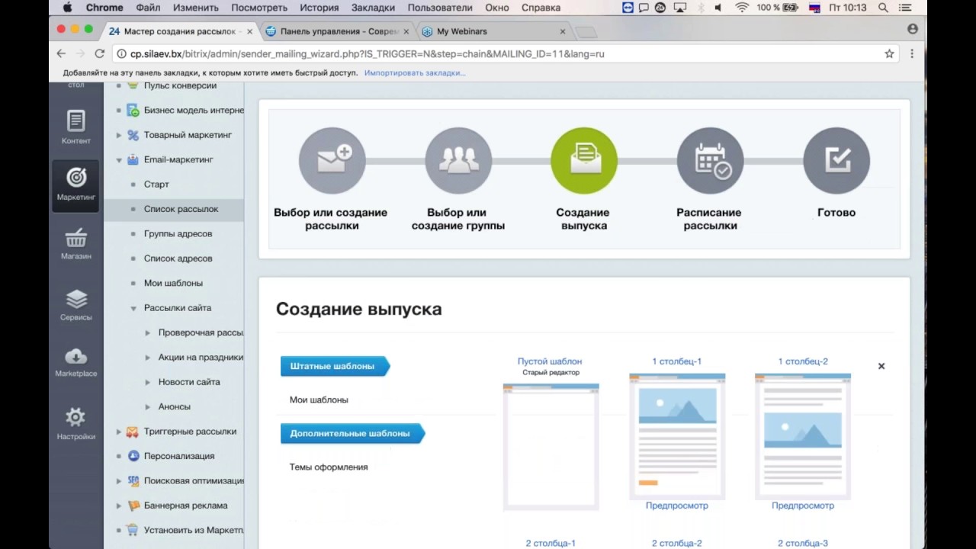
Task: Click the 'Пустой шаблон' template title link
Action: coord(550,361)
